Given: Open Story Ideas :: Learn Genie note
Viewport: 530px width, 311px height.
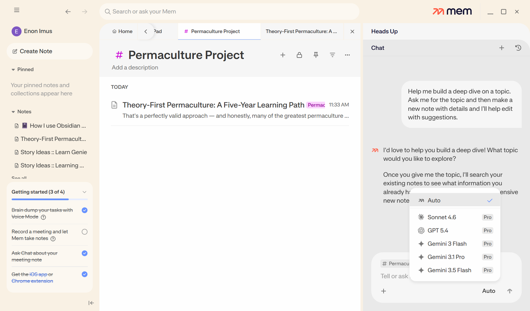Looking at the screenshot, I should [x=50, y=152].
